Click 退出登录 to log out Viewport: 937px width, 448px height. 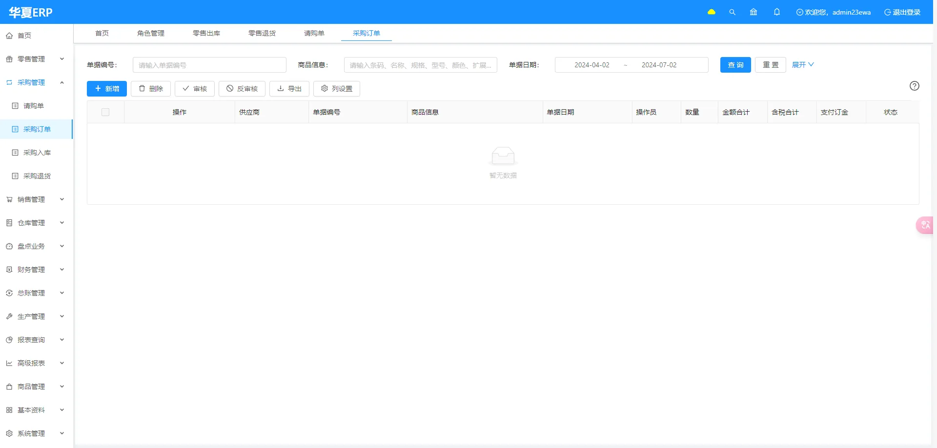pos(902,12)
